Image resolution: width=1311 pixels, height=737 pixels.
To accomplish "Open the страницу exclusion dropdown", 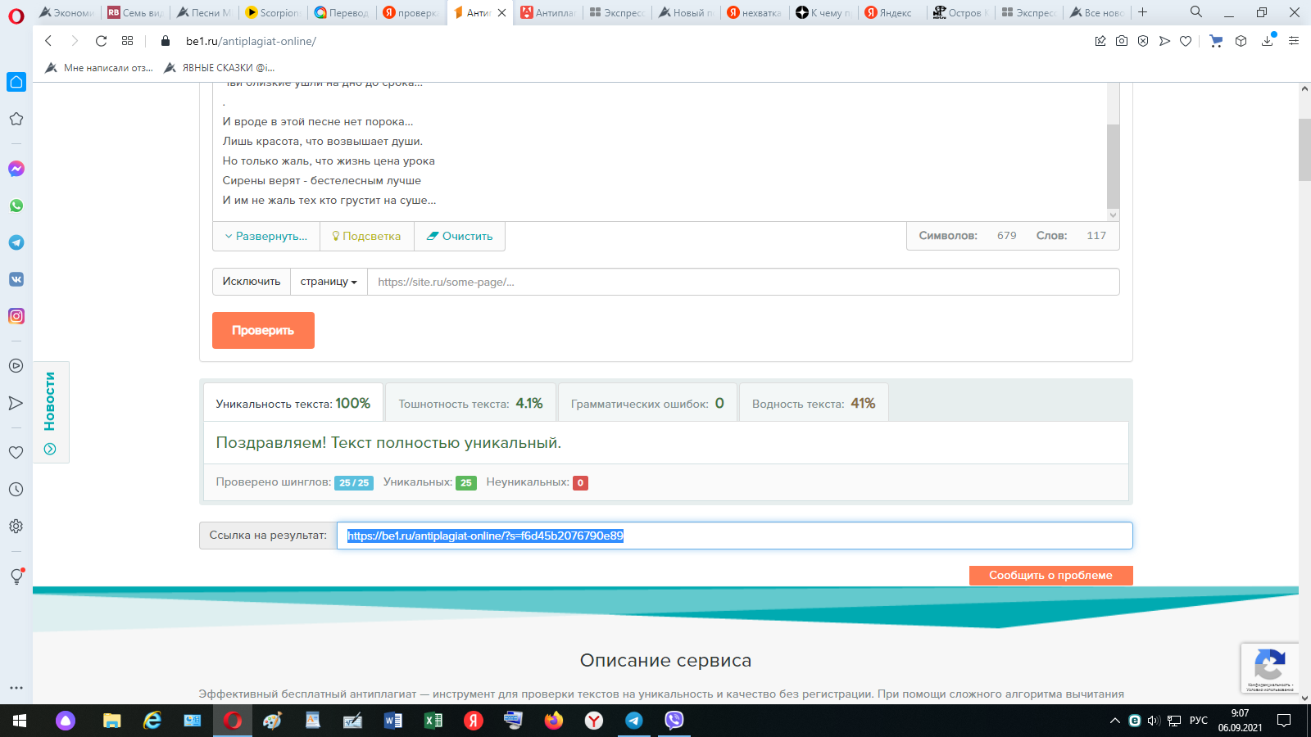I will pos(329,282).
